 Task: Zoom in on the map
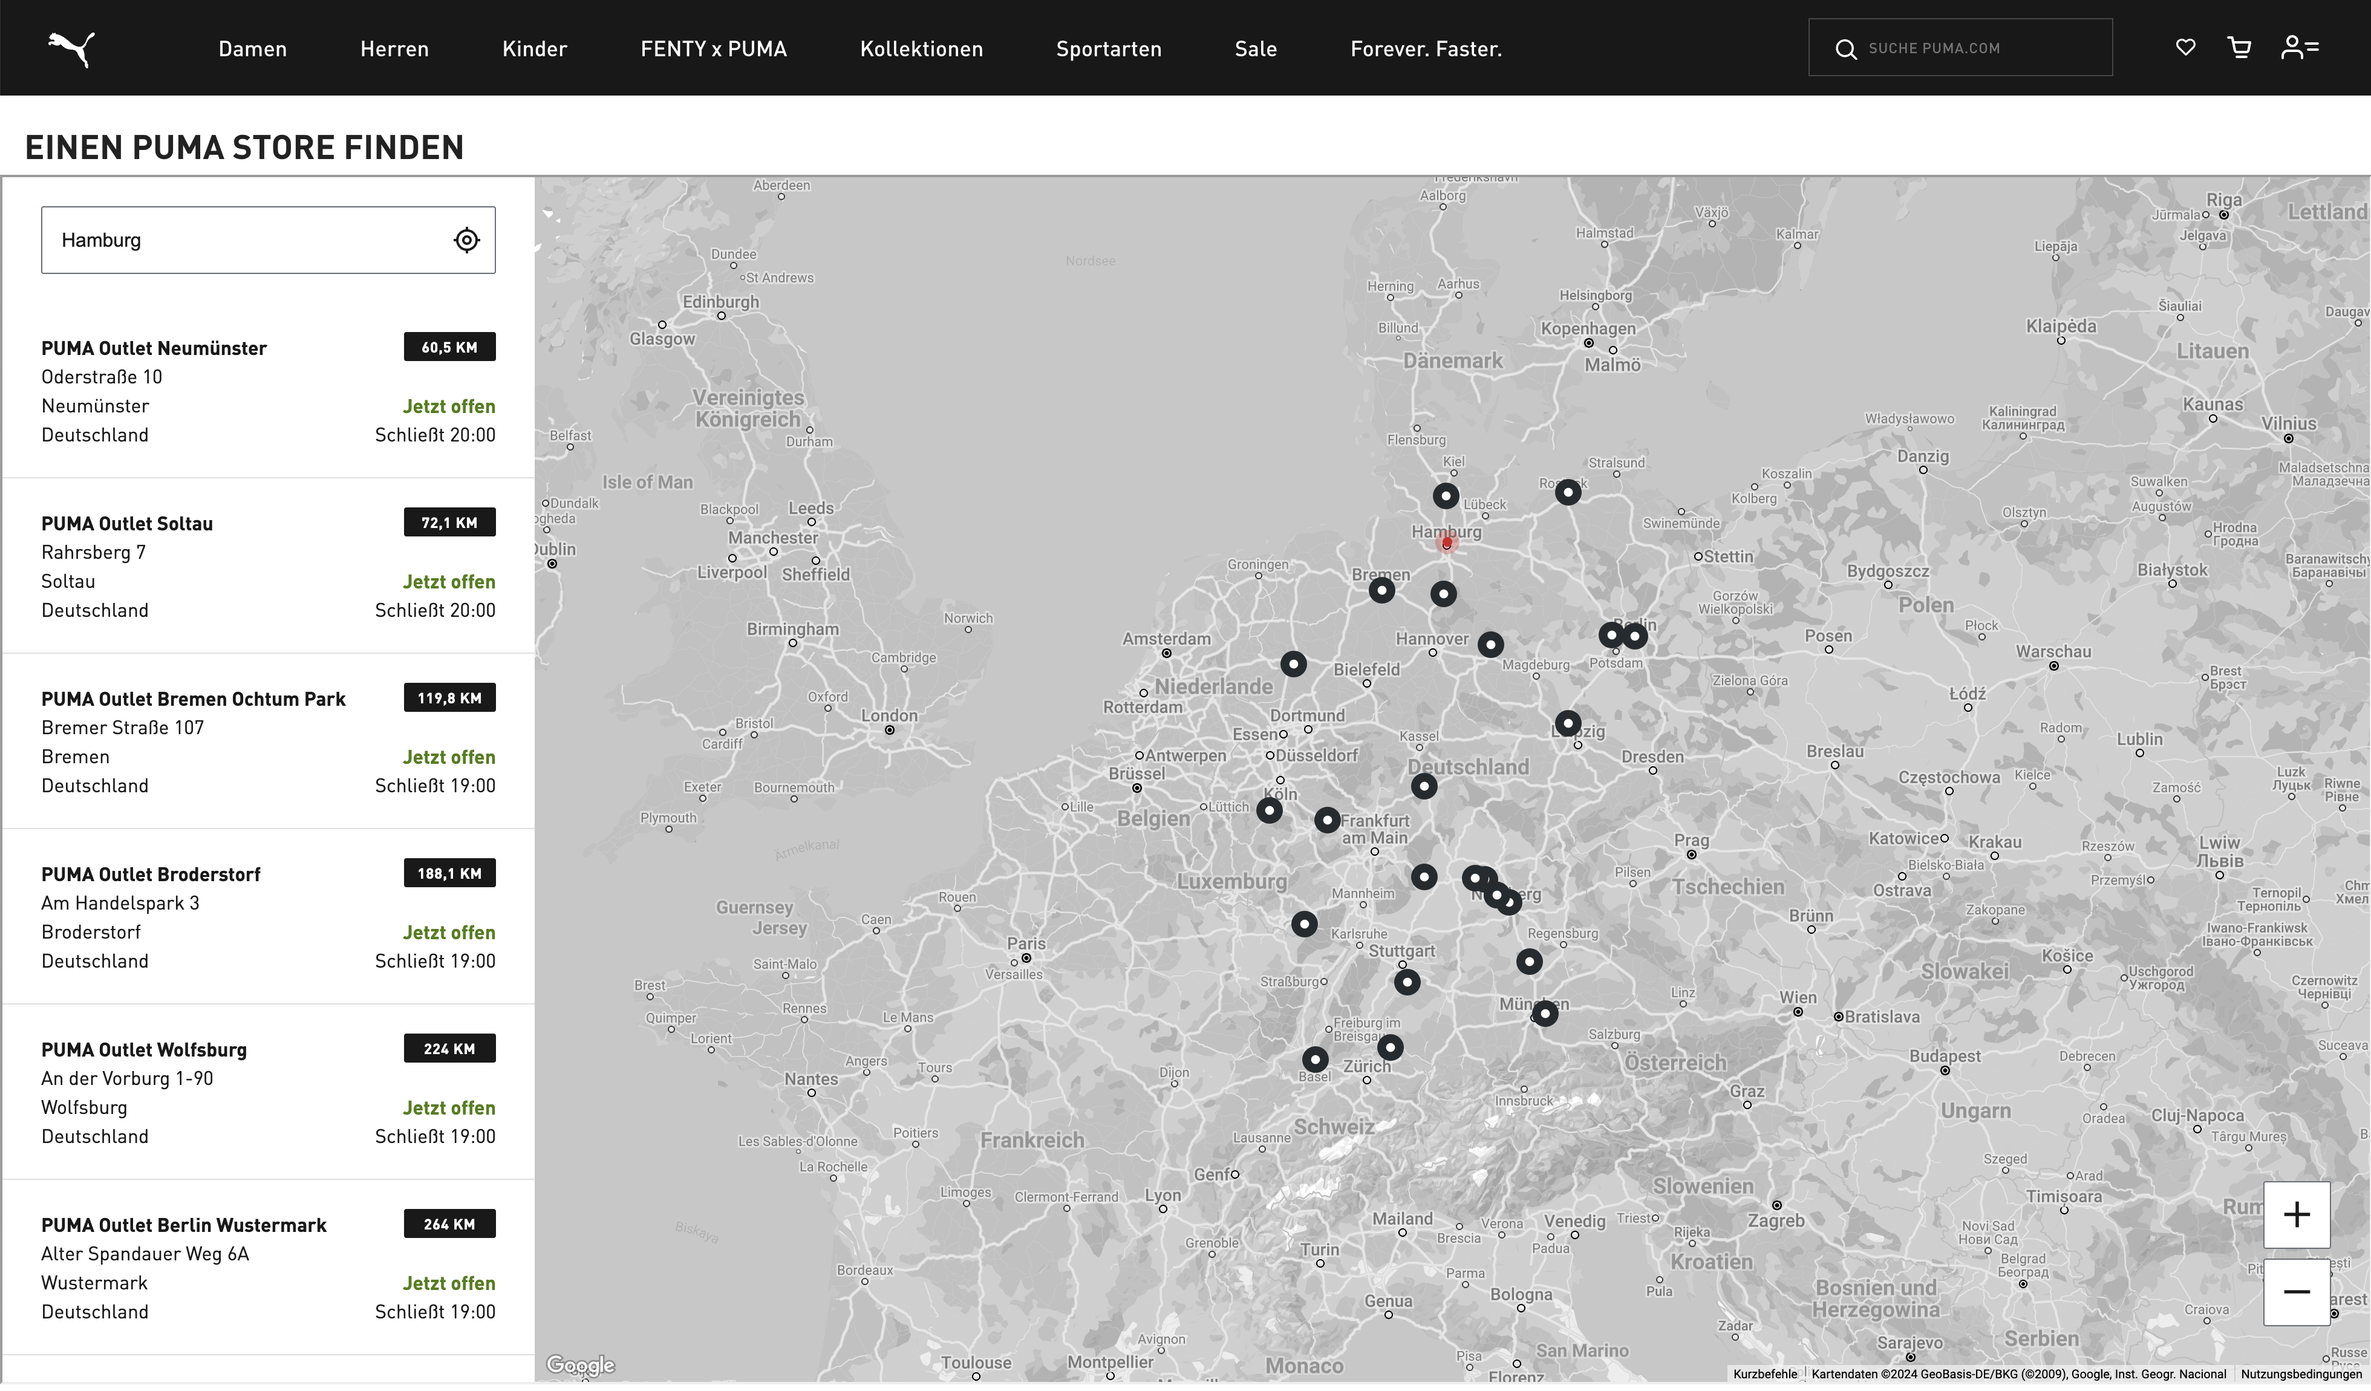pos(2297,1214)
